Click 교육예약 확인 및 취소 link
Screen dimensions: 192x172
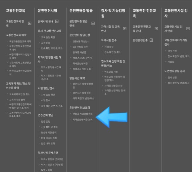point(20,94)
